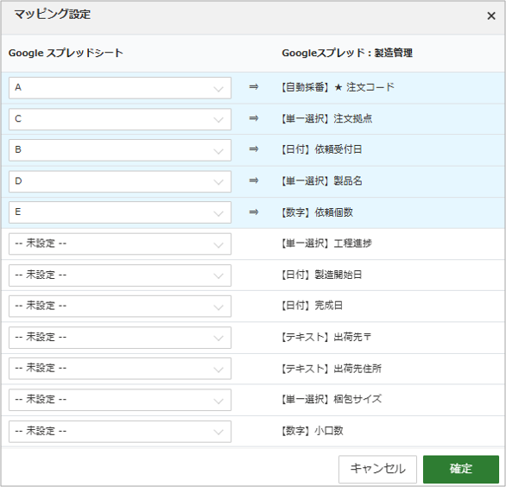Expand the 未設定 dropdown for 完成日

pos(120,306)
